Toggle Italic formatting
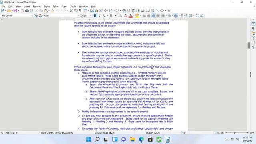The image size is (256, 144). [x=100, y=16]
